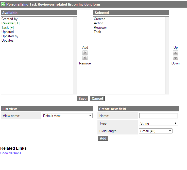This screenshot has width=187, height=170.
Task: Select Updated by in Available list
Action: coord(37,36)
